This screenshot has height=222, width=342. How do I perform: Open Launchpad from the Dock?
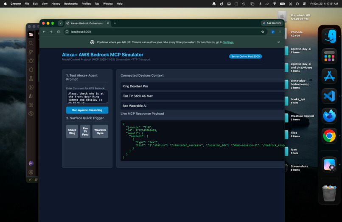329,56
